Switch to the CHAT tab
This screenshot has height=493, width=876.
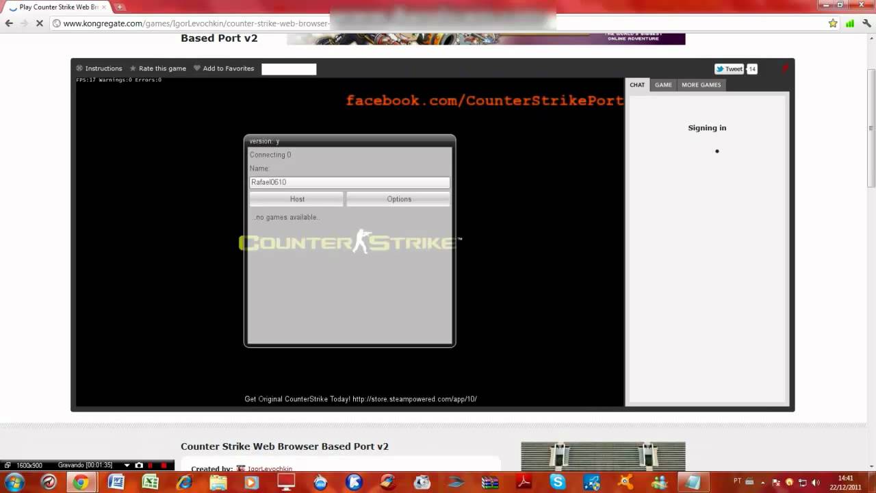pyautogui.click(x=637, y=85)
